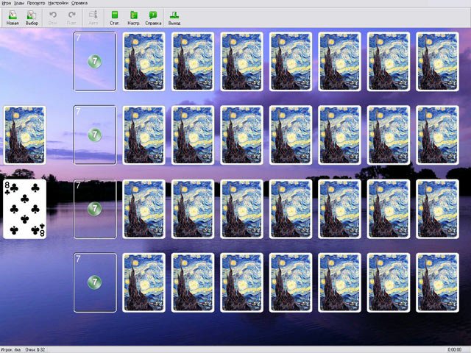Open the Игра menu

click(x=7, y=3)
